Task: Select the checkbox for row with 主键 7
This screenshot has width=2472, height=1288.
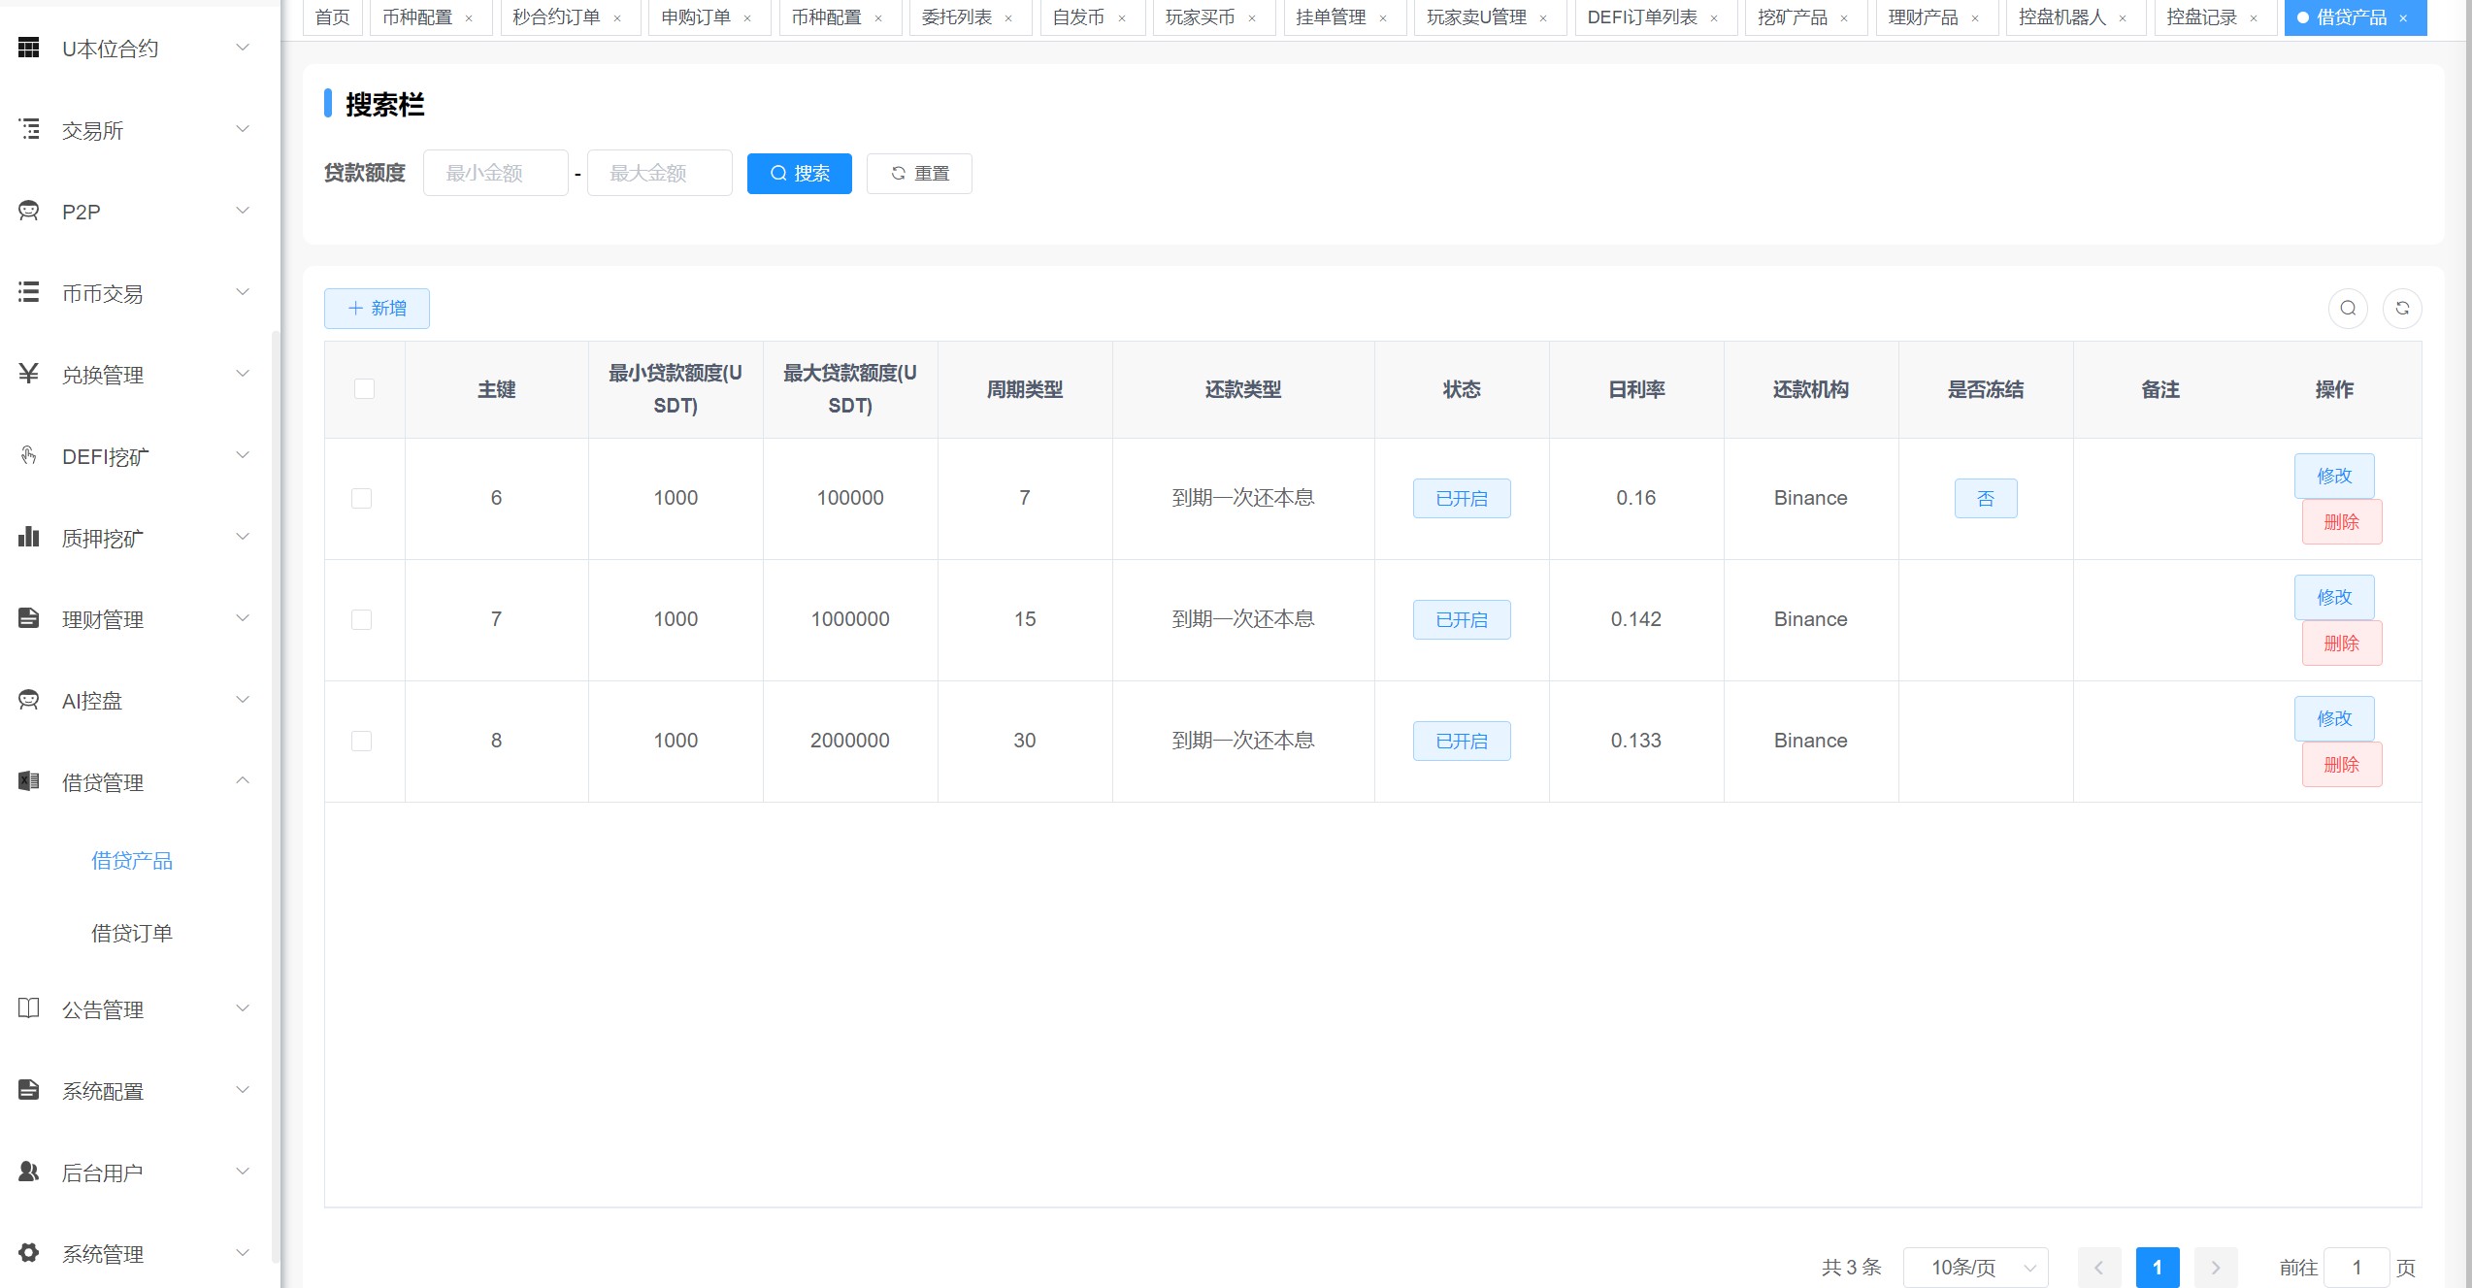Action: [361, 620]
